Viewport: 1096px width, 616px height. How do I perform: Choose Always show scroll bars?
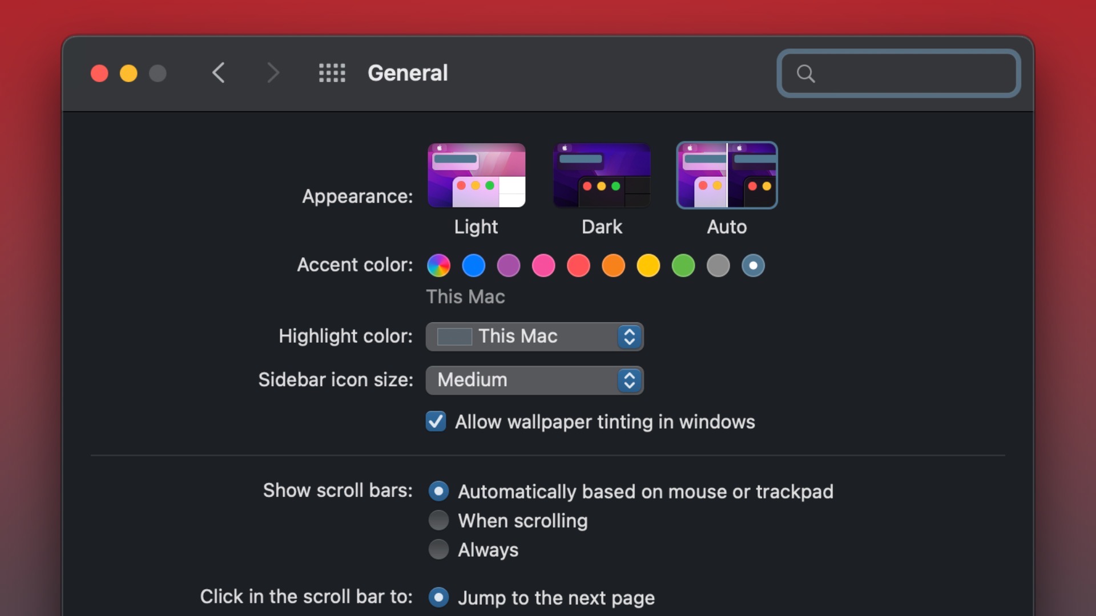pos(438,549)
